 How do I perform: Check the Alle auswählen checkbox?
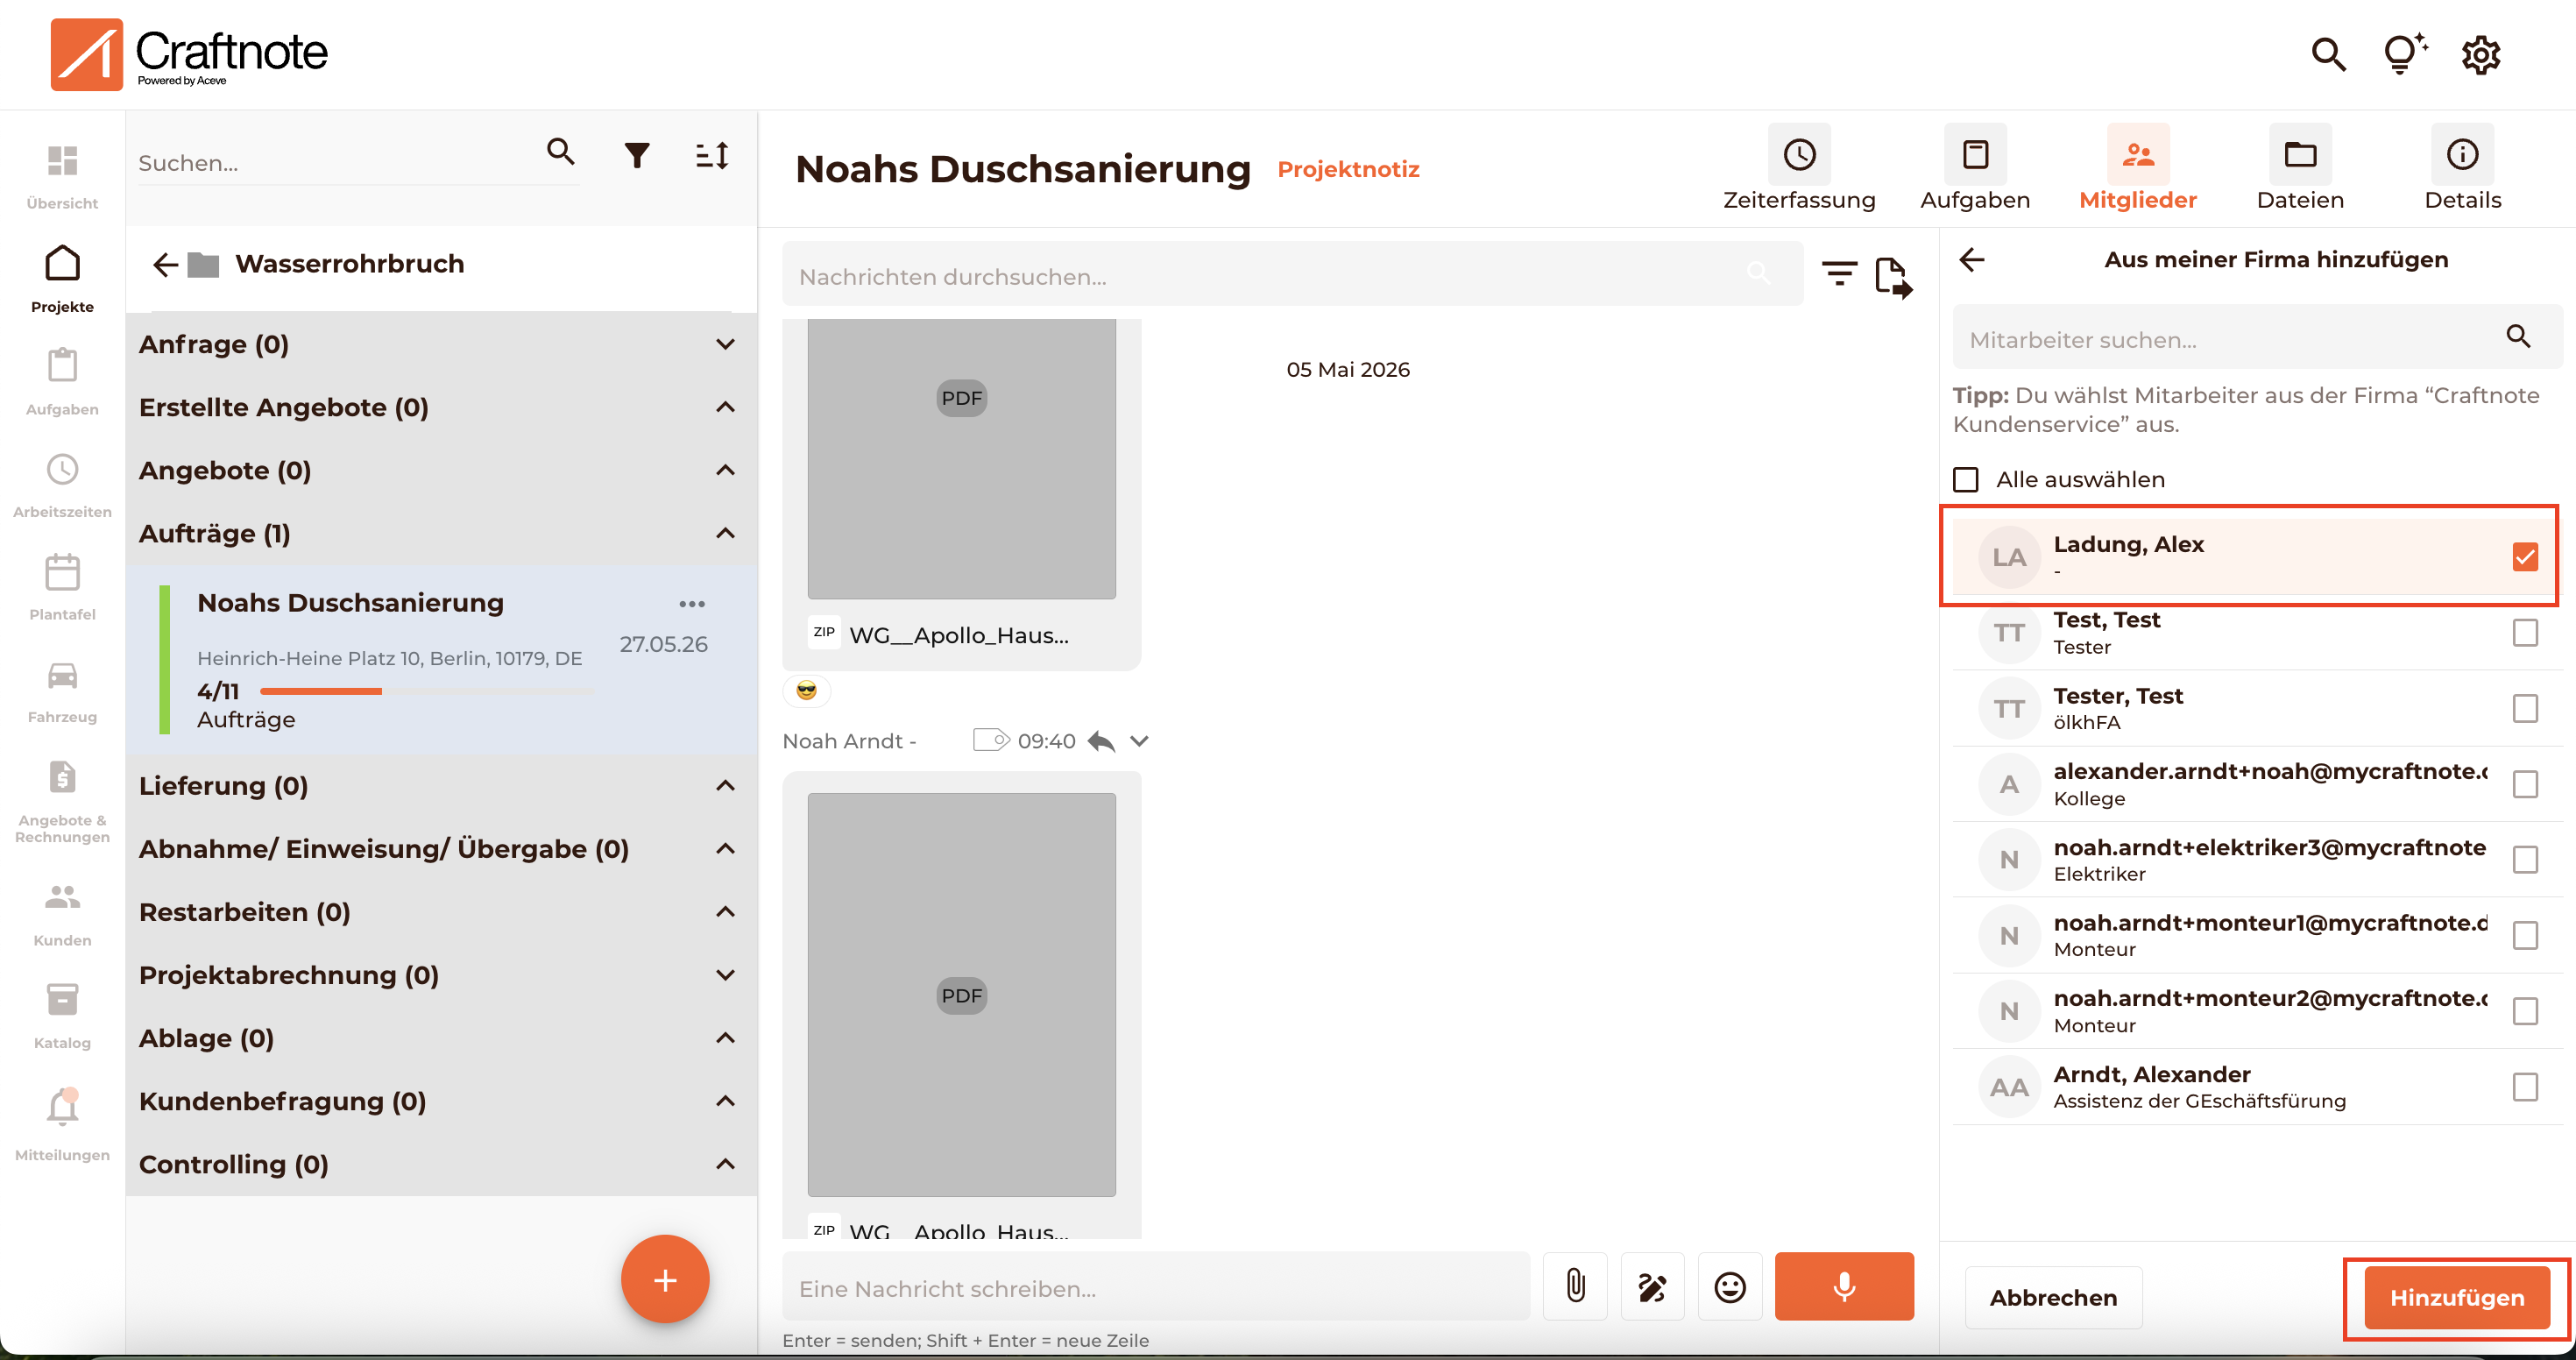click(x=1965, y=480)
